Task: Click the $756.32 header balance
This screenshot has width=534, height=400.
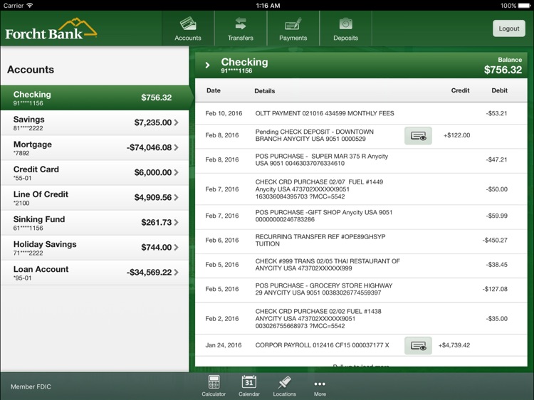Action: tap(503, 70)
